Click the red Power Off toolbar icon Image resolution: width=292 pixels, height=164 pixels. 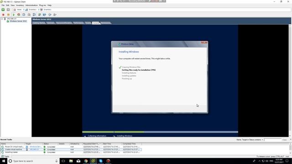(x=3, y=15)
